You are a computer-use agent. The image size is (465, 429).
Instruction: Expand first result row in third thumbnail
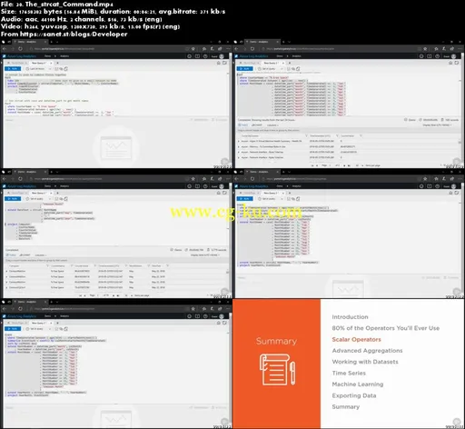[6, 272]
